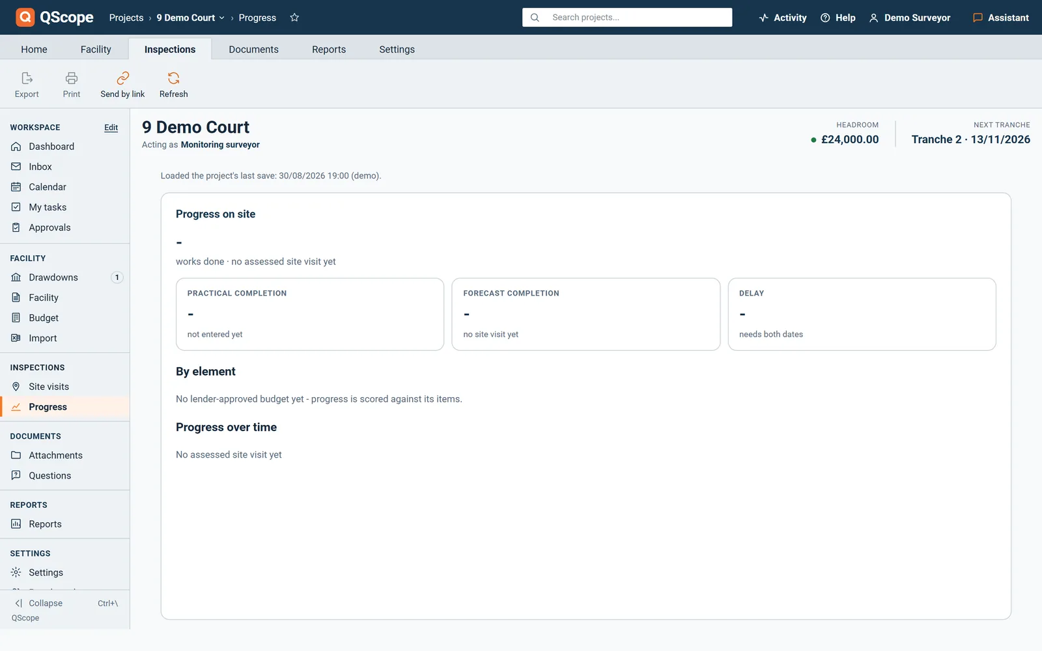Click the QScope logo
This screenshot has width=1042, height=651.
point(55,18)
